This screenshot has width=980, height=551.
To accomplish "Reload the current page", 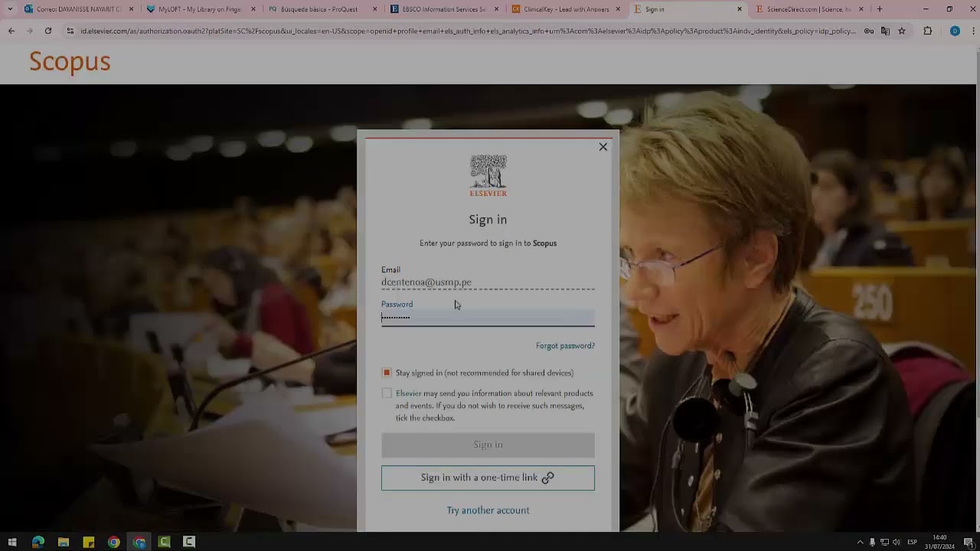I will (48, 31).
